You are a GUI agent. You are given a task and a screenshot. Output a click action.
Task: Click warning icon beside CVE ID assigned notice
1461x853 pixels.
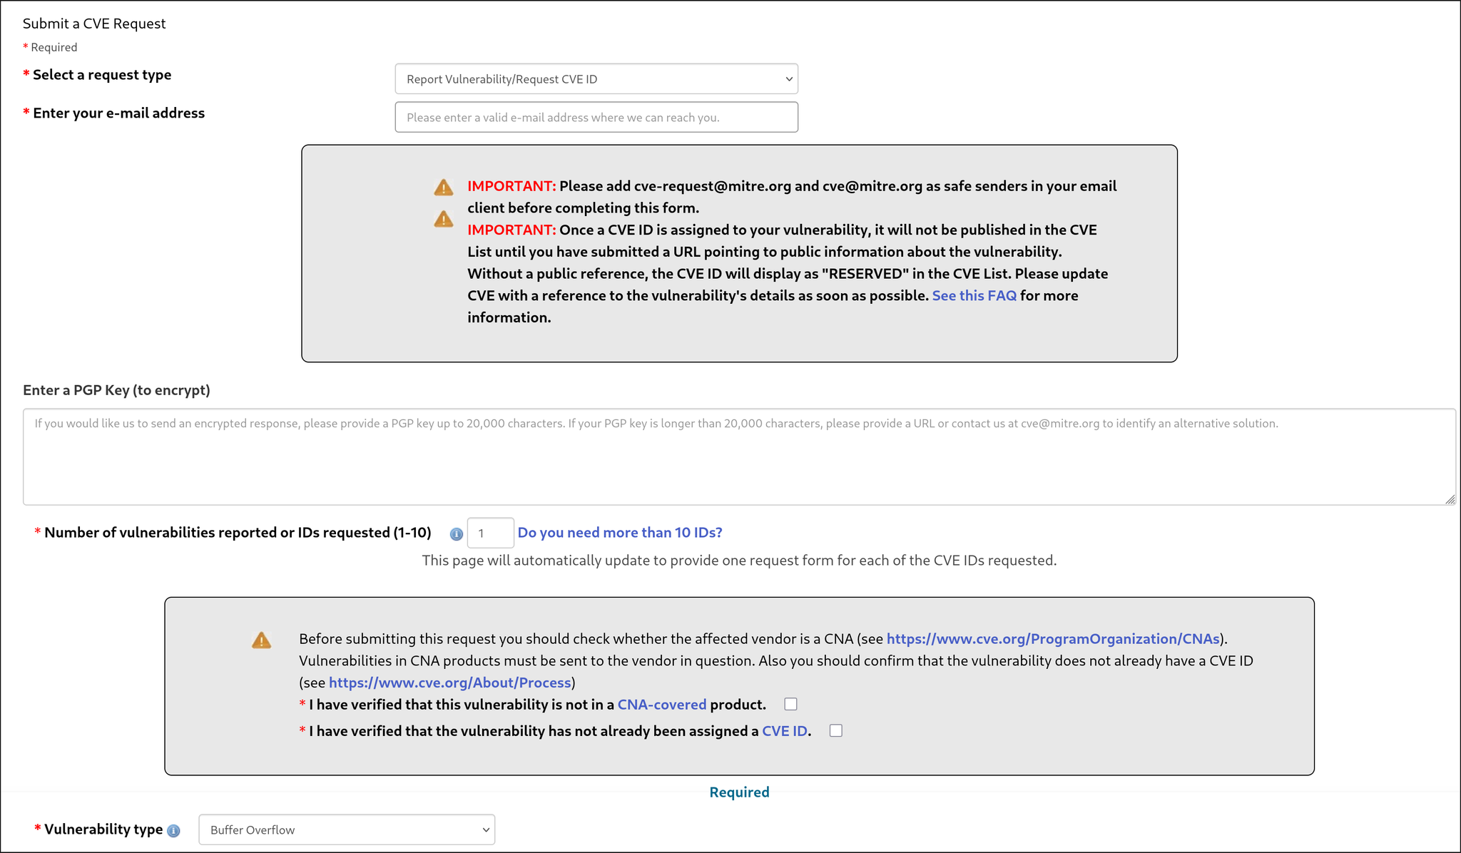pos(444,219)
